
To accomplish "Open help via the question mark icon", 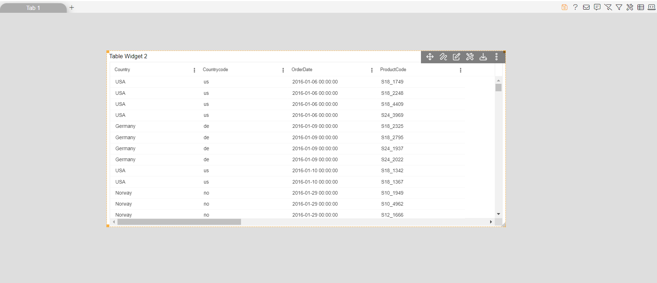I will coord(575,7).
